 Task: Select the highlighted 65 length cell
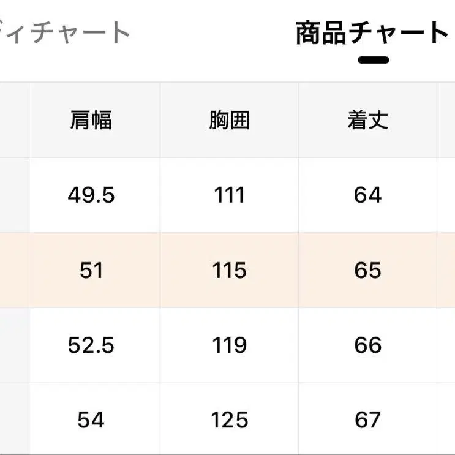click(x=367, y=270)
